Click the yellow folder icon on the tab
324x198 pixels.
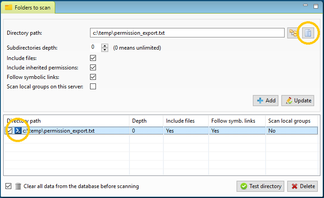(9, 8)
